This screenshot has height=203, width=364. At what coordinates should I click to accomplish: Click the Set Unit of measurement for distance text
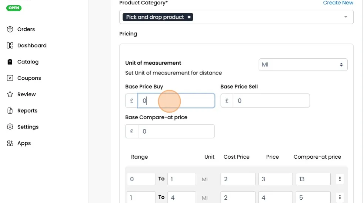coord(173,73)
